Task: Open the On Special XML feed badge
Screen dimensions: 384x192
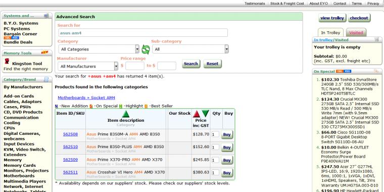Action: point(340,71)
